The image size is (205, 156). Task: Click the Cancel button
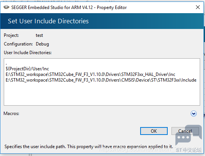[185, 131]
